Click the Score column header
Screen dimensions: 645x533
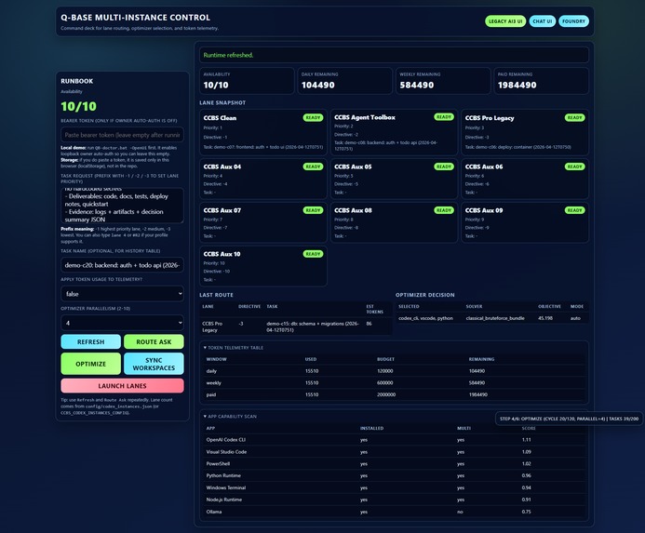coord(529,428)
